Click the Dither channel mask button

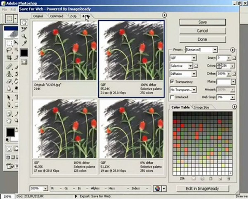pyautogui.click(x=234, y=74)
